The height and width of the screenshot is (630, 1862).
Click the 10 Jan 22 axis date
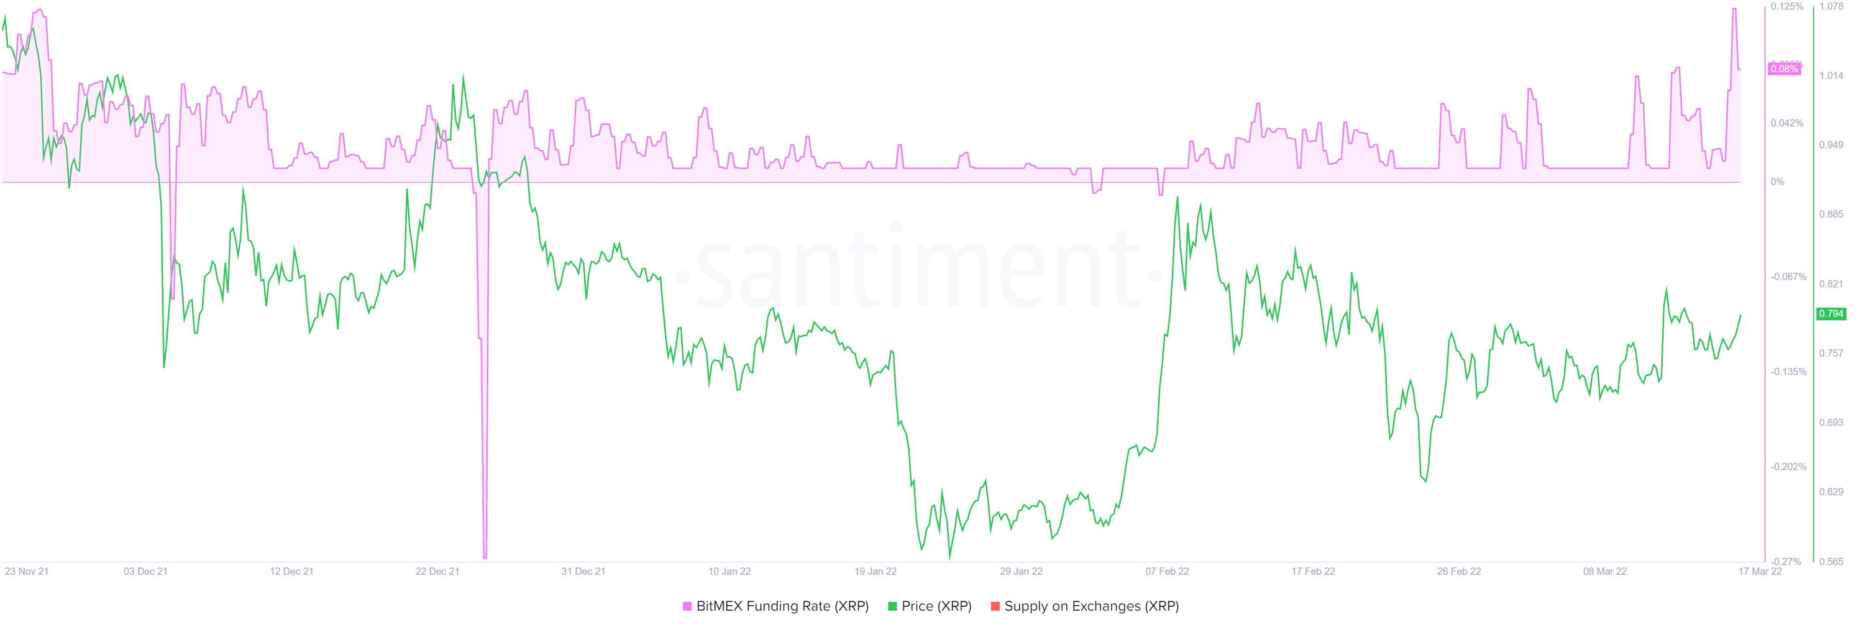coord(729,571)
